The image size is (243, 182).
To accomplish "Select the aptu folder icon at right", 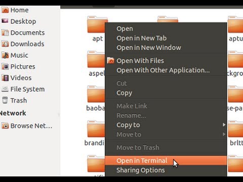I will [235, 24].
